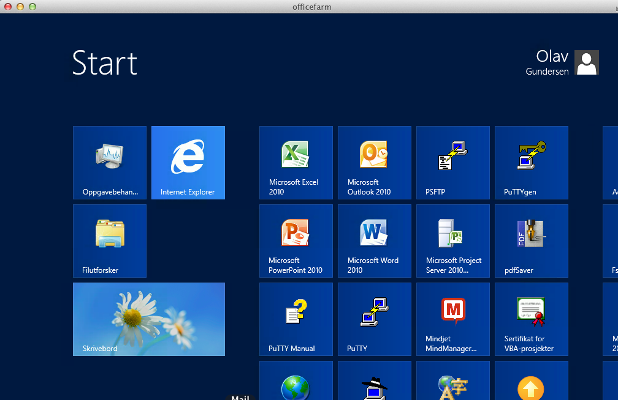Click the officefarm window title
The image size is (618, 400).
click(311, 7)
